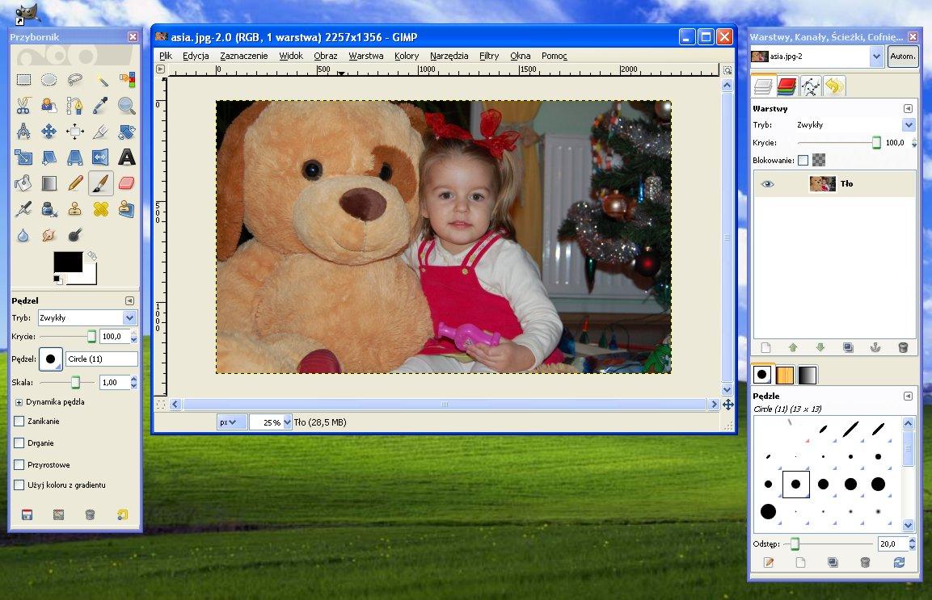Image resolution: width=932 pixels, height=600 pixels.
Task: Select the Free Select lasso tool
Action: 75,80
